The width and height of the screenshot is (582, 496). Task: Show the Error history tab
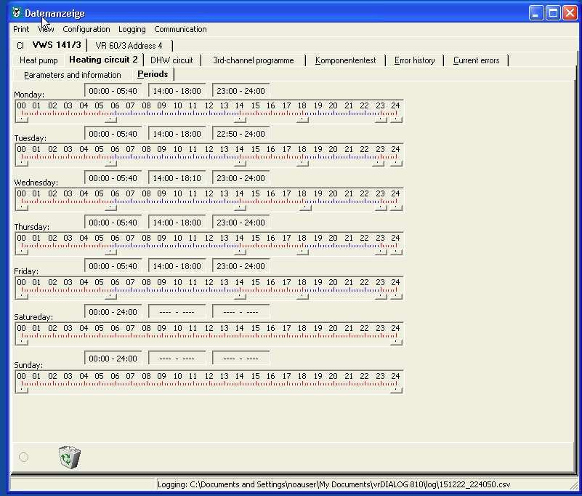[414, 60]
